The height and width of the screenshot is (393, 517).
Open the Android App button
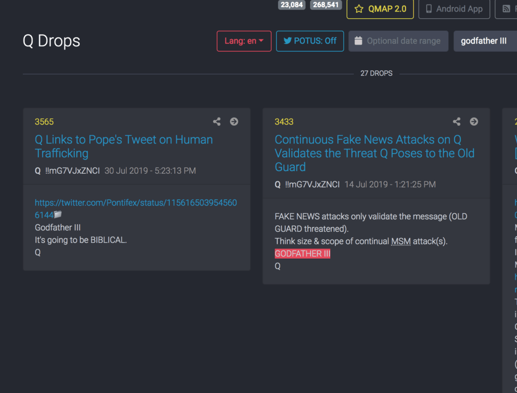pos(454,9)
